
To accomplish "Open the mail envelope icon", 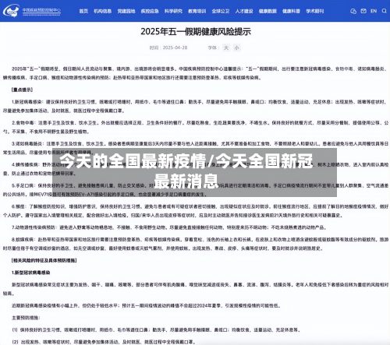I will [363, 11].
